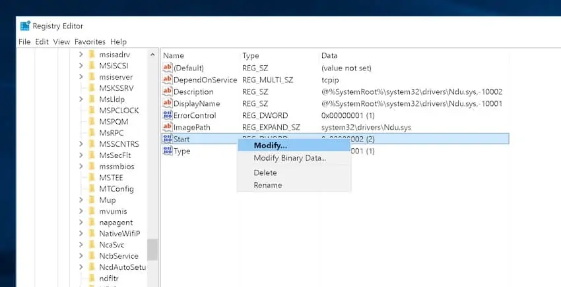The width and height of the screenshot is (561, 287).
Task: Open the Favorites menu
Action: click(90, 41)
